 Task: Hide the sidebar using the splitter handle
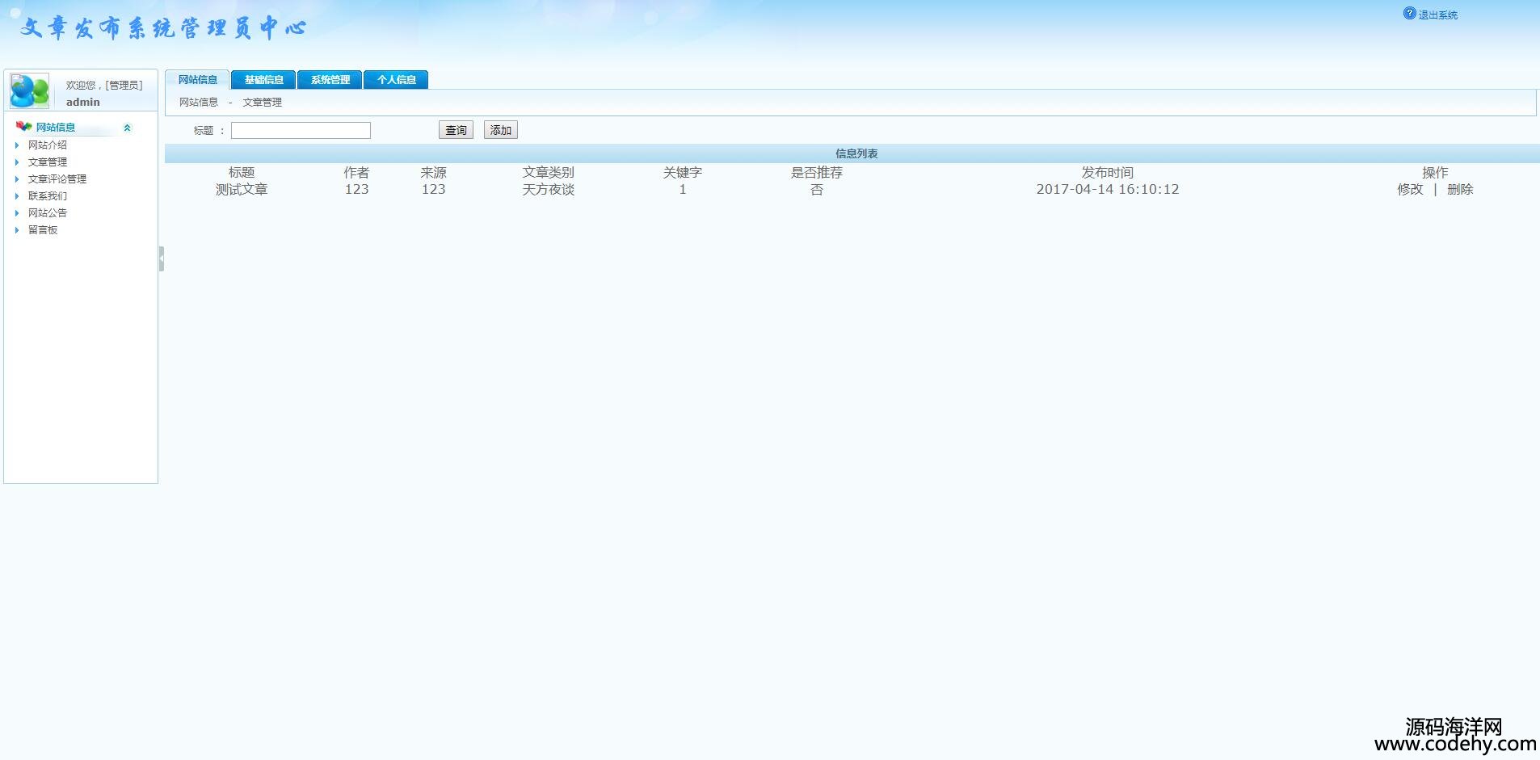(x=162, y=258)
